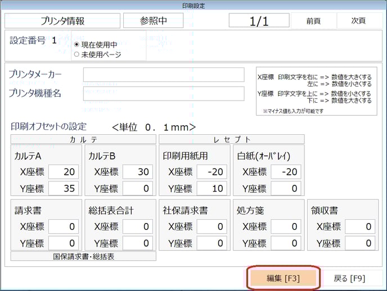This screenshot has height=291, width=387.
Task: Select the 現在使用中 radio button
Action: (77, 44)
